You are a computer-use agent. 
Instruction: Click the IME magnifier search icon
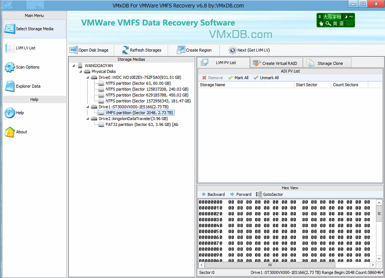[x=328, y=23]
